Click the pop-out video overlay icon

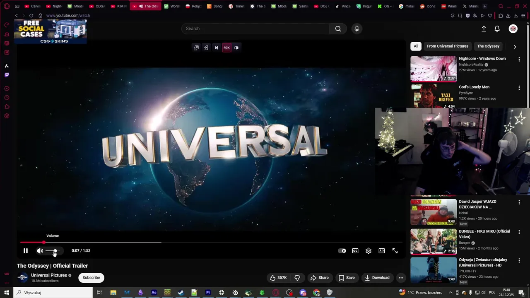196,48
